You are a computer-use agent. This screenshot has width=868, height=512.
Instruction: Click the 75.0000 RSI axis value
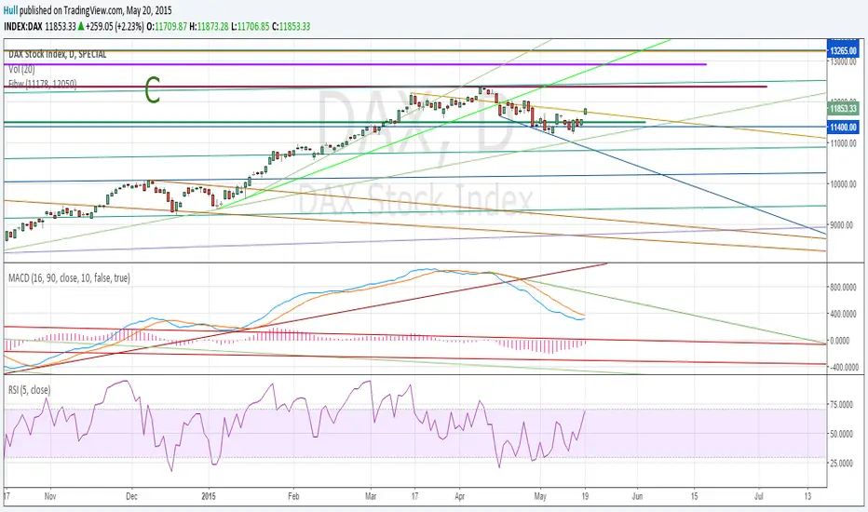coord(841,405)
